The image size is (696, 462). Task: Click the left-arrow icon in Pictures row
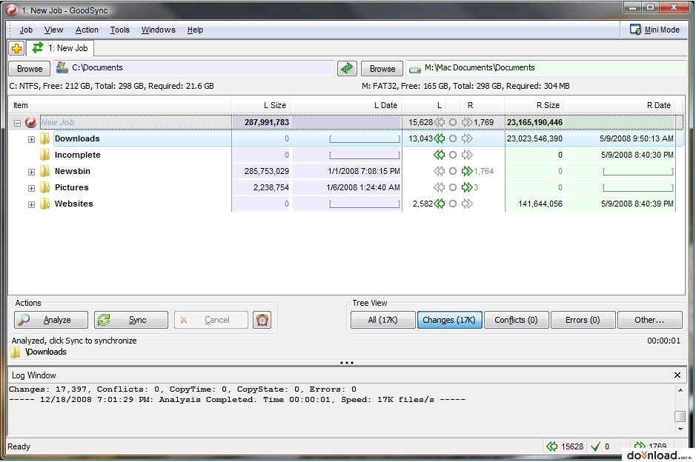pos(439,187)
